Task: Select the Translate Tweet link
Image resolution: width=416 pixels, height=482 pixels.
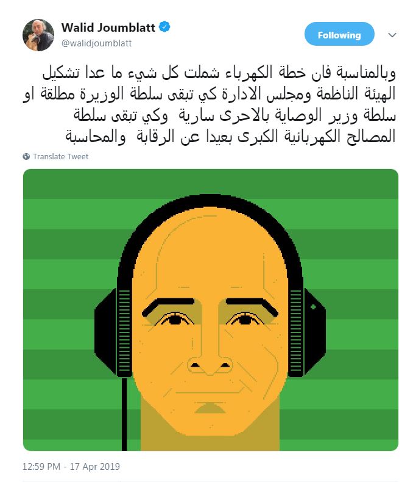Action: 61,156
